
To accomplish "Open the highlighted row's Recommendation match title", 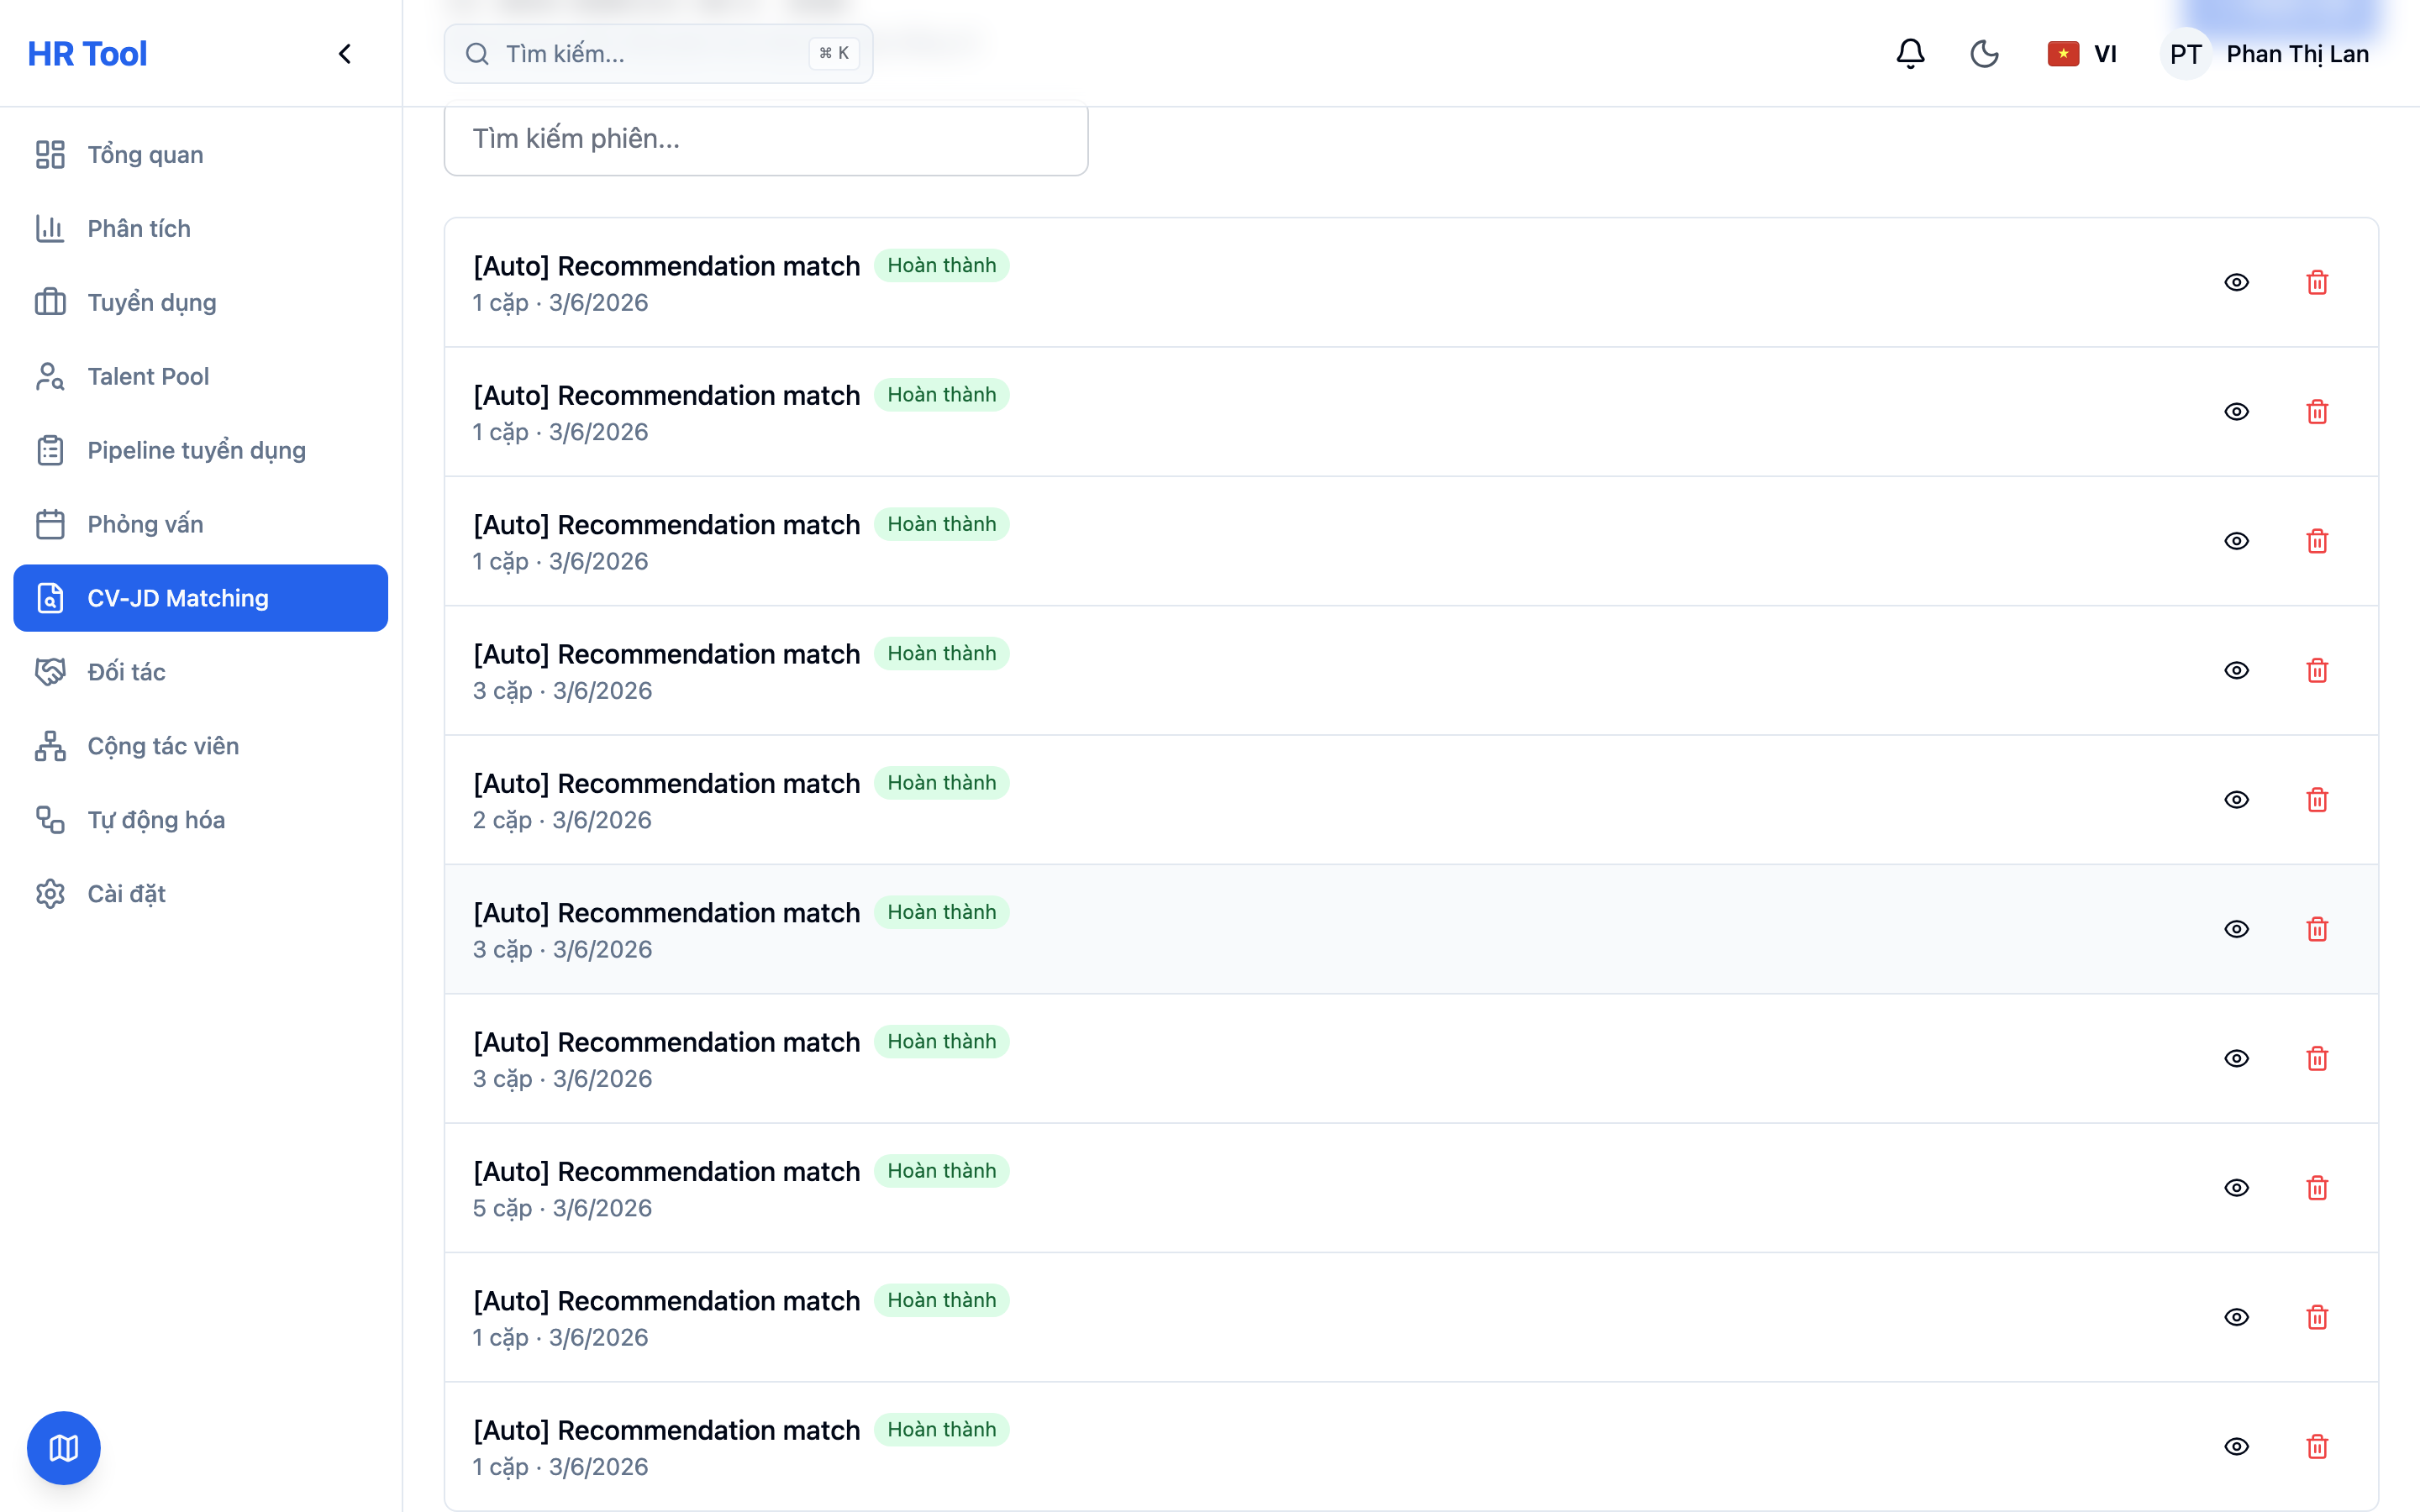I will tap(666, 912).
